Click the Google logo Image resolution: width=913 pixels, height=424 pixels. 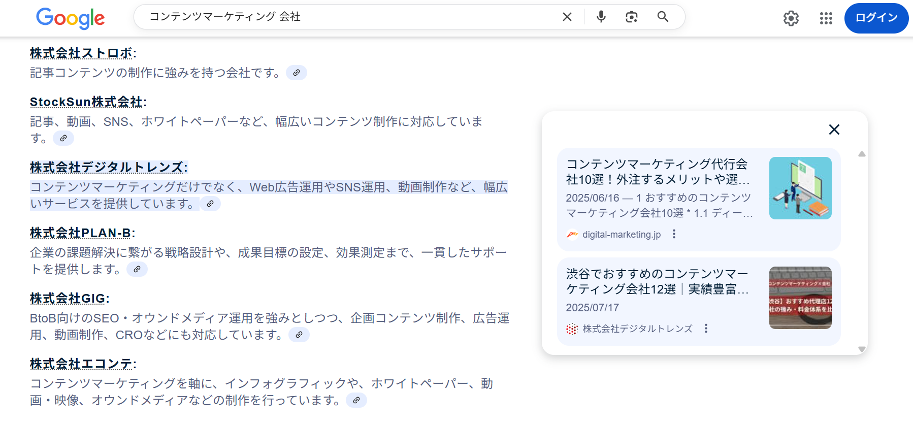[71, 18]
